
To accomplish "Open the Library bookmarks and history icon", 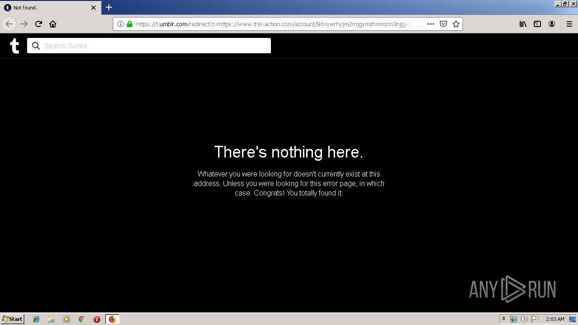I will 523,24.
